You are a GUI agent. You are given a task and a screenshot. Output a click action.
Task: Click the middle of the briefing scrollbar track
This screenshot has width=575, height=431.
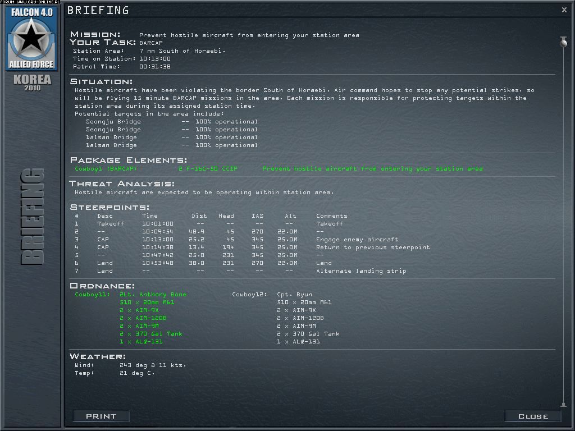[x=563, y=224]
